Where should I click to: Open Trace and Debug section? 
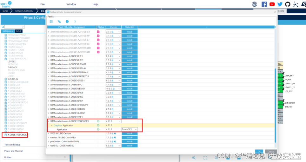click(12, 145)
